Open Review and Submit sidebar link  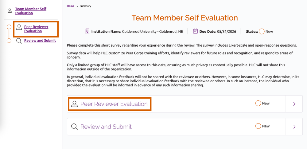[40, 41]
